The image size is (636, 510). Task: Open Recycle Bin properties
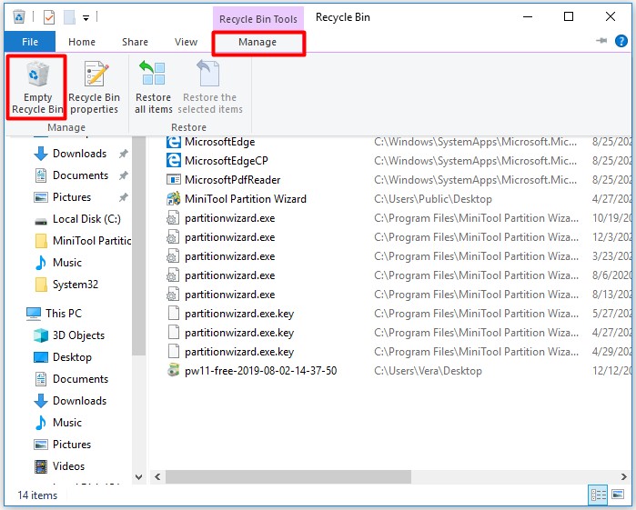pyautogui.click(x=94, y=87)
